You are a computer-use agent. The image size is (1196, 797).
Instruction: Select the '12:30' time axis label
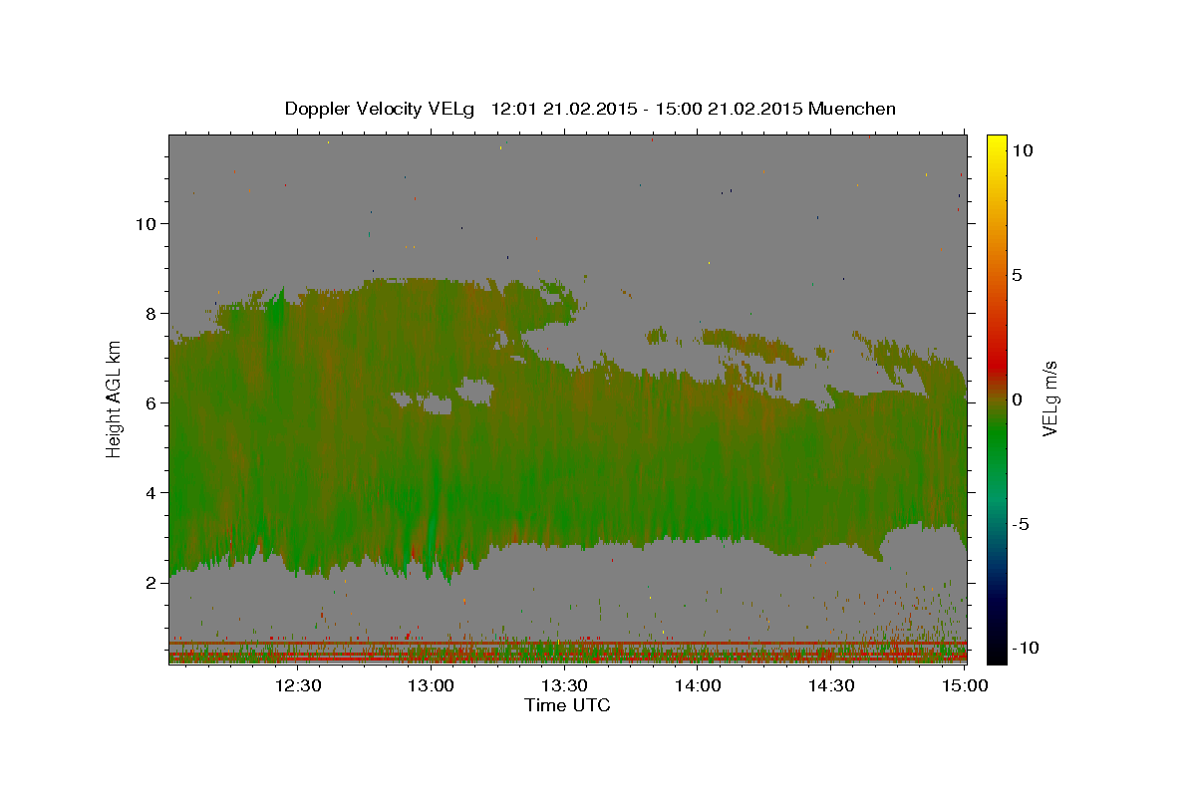click(x=297, y=686)
